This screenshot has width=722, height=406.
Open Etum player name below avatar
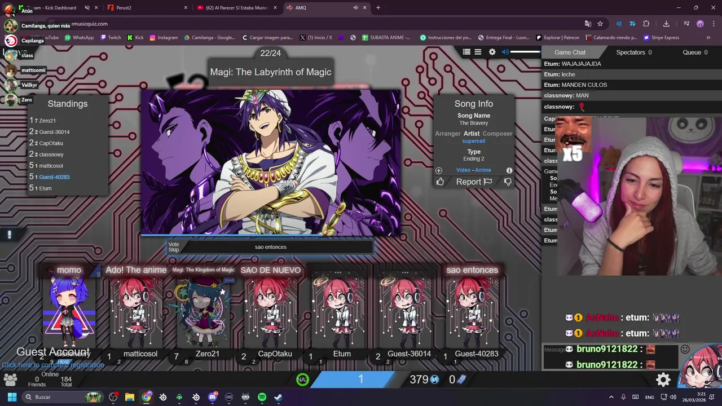coord(342,354)
